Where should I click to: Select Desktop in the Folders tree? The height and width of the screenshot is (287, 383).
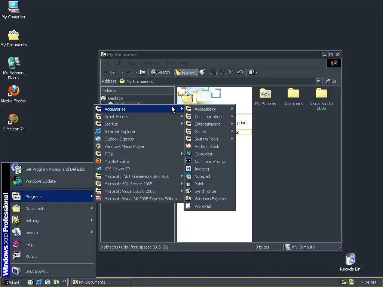click(115, 98)
